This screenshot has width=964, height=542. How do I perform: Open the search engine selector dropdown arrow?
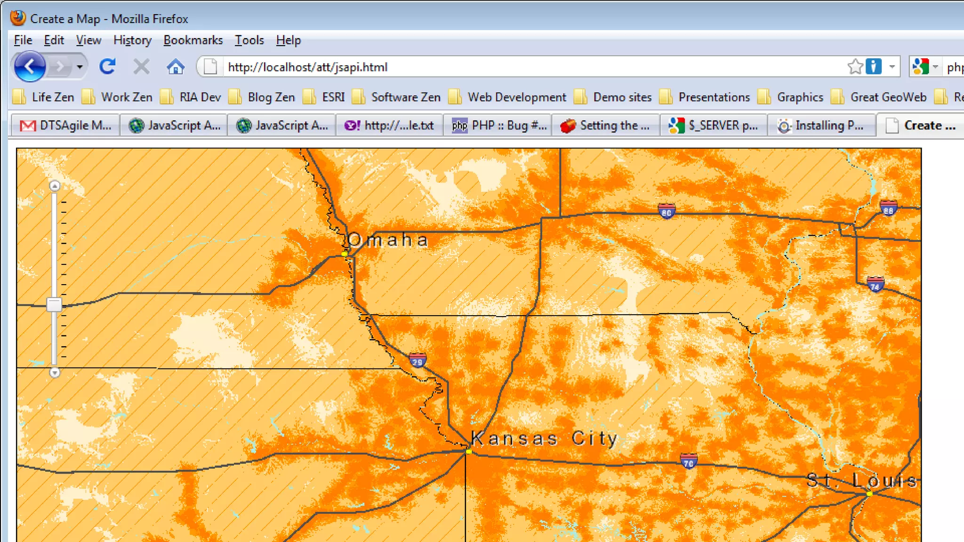[935, 67]
